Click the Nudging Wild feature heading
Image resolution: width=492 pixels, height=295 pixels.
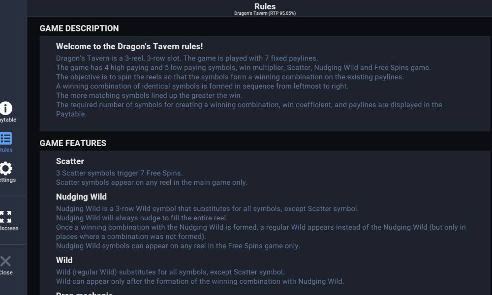point(81,197)
